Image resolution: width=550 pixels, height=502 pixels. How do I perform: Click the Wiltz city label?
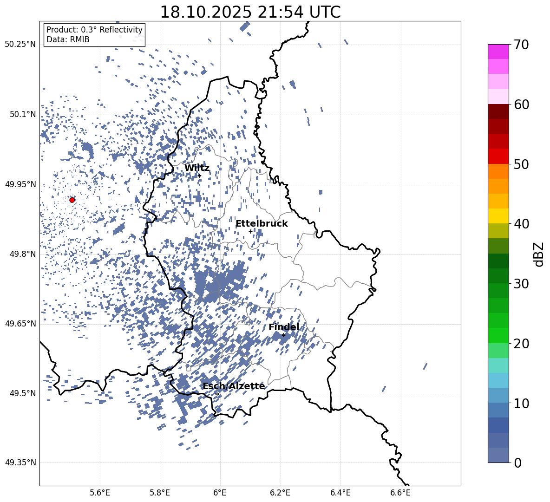(197, 168)
